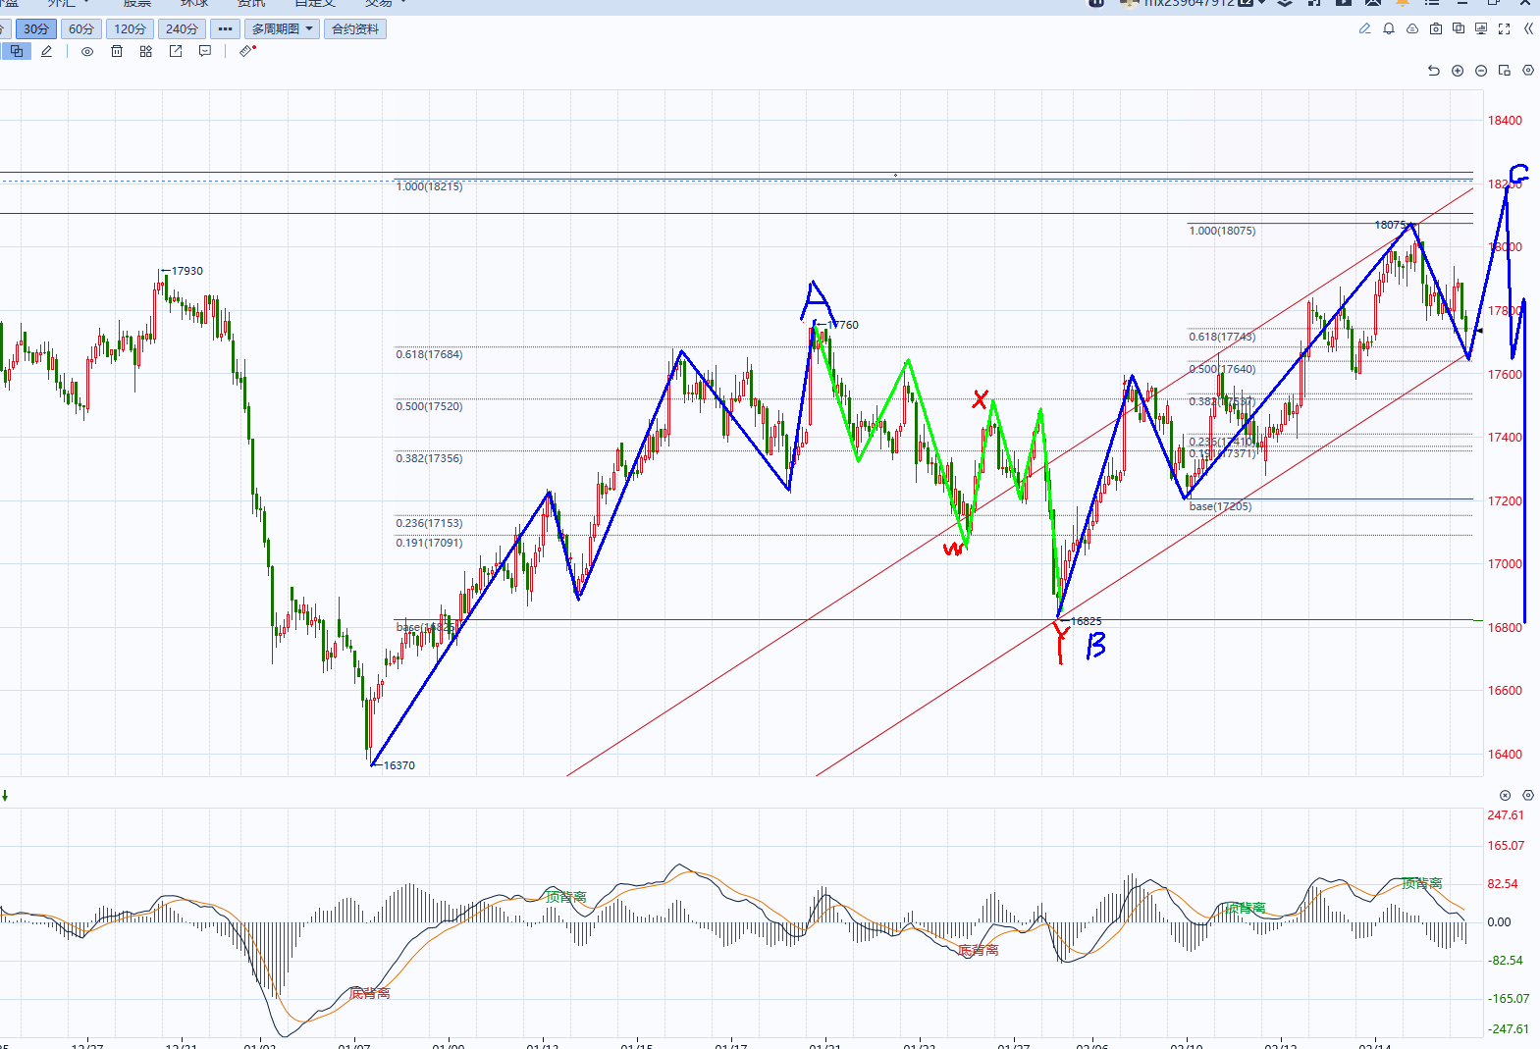Open the alert bell icon

1389,28
